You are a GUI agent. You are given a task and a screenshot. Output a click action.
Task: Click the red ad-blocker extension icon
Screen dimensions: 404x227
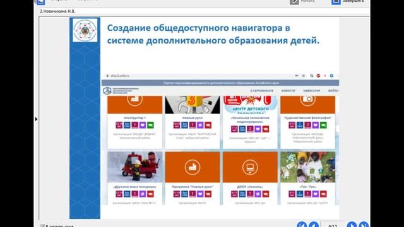318,76
